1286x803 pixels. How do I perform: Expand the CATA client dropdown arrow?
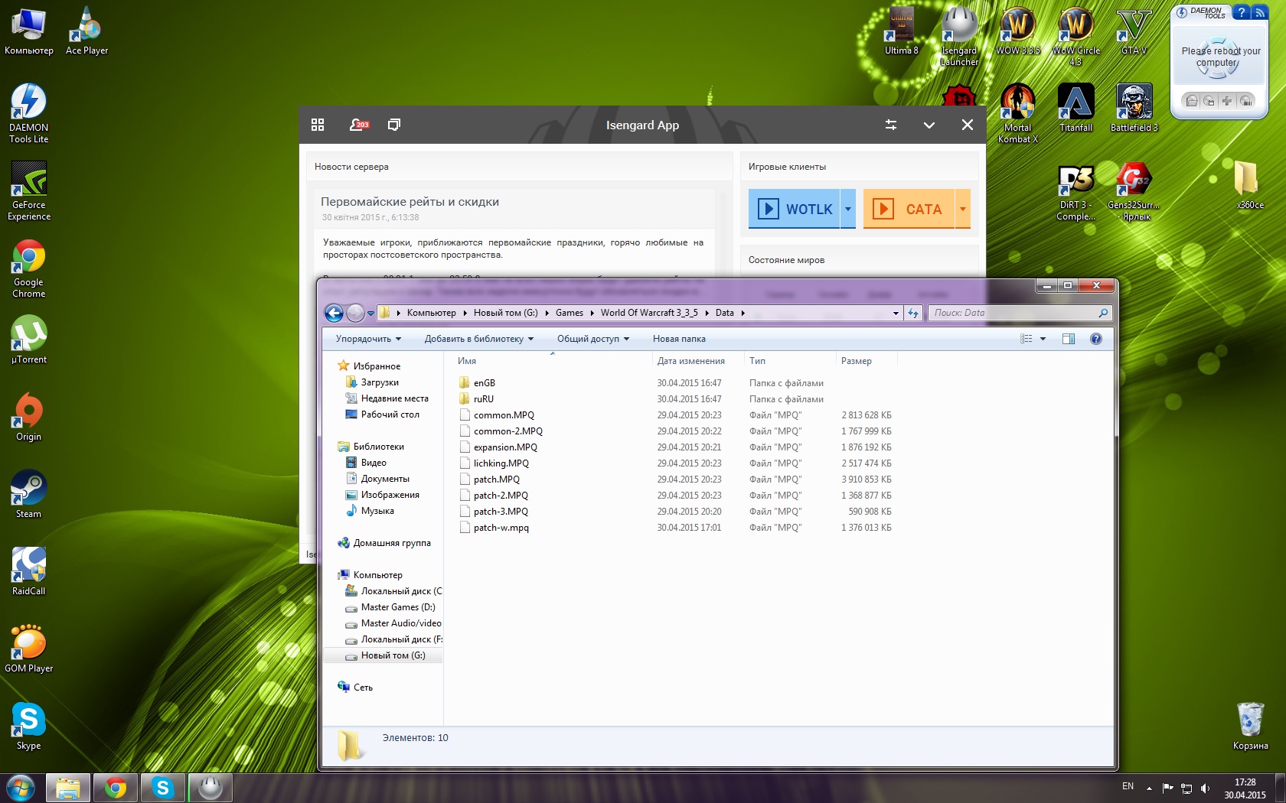pos(963,209)
